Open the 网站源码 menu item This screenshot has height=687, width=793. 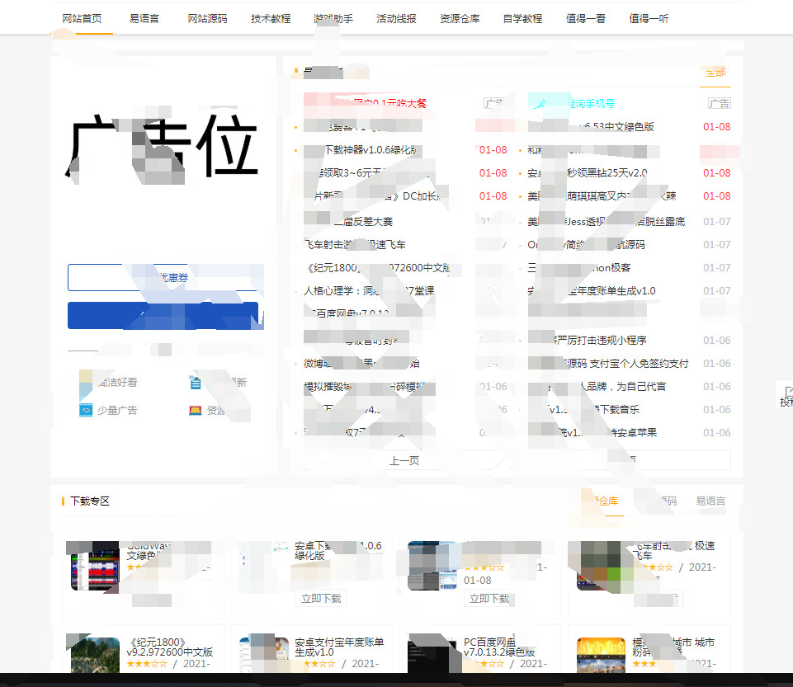(x=207, y=18)
